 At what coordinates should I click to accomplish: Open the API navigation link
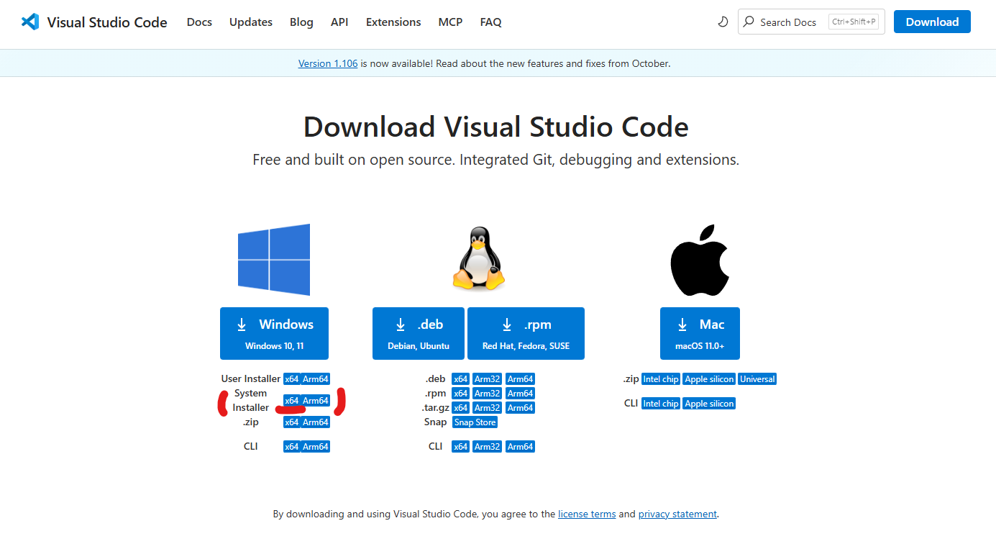tap(339, 22)
